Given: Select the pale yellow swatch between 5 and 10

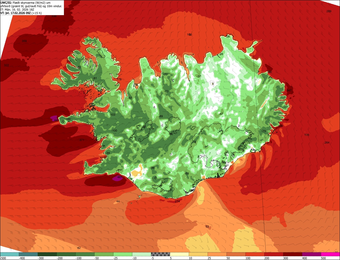Looking at the screenshot, I should click(x=179, y=254).
